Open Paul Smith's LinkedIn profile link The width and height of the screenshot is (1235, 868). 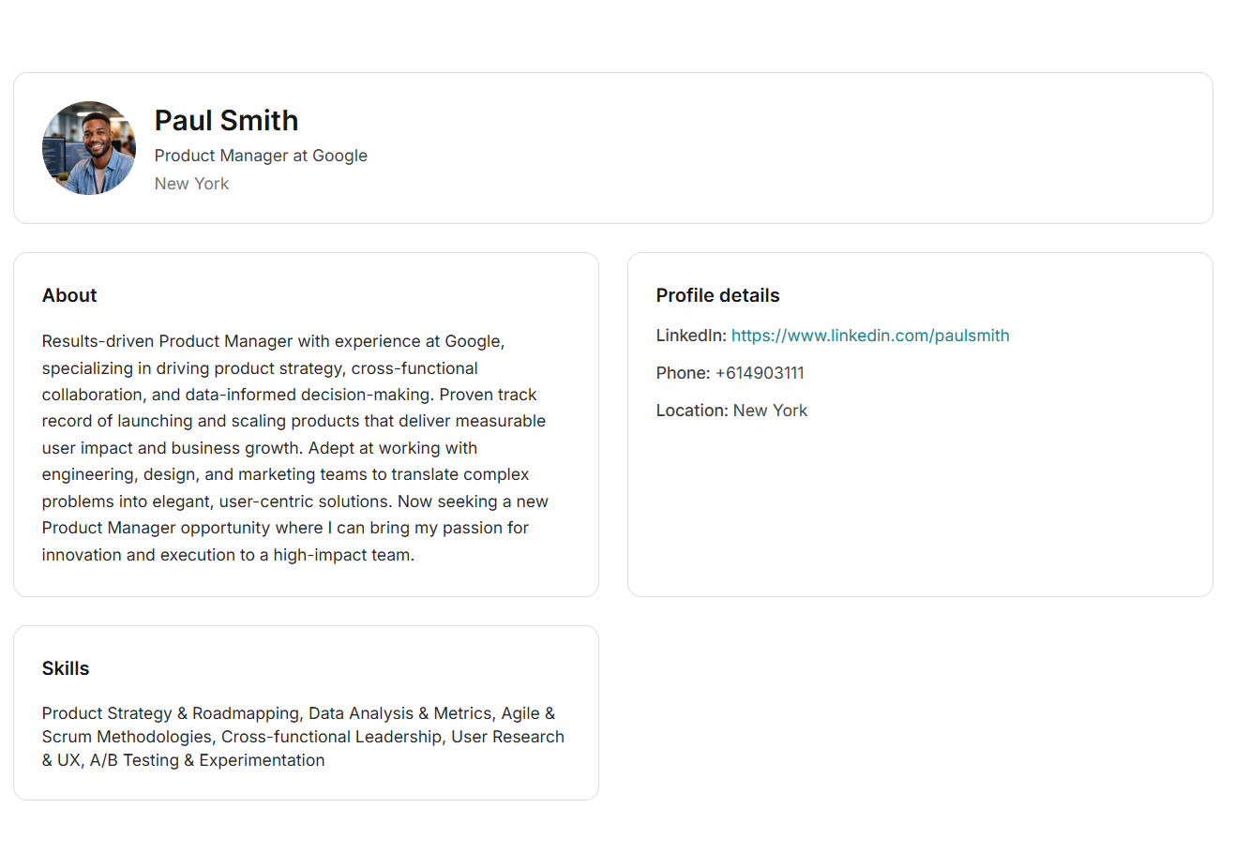click(x=870, y=335)
